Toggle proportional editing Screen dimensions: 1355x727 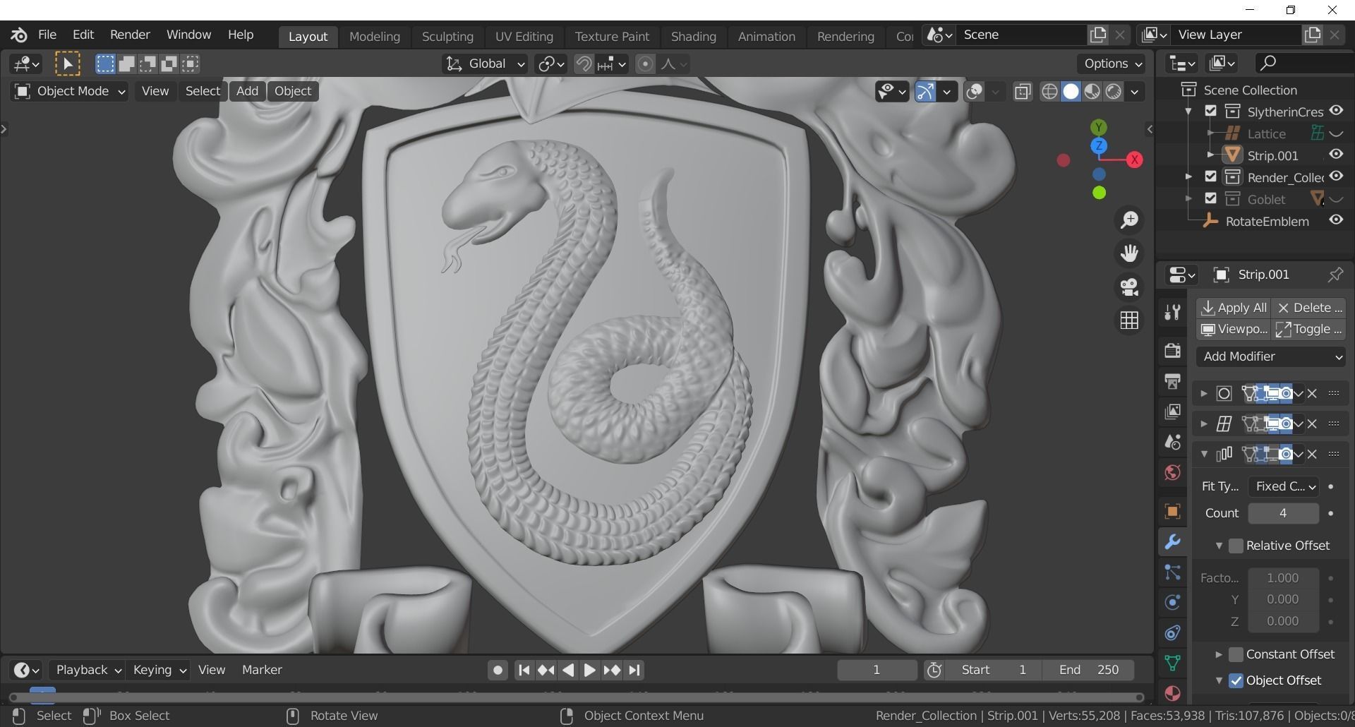(645, 64)
